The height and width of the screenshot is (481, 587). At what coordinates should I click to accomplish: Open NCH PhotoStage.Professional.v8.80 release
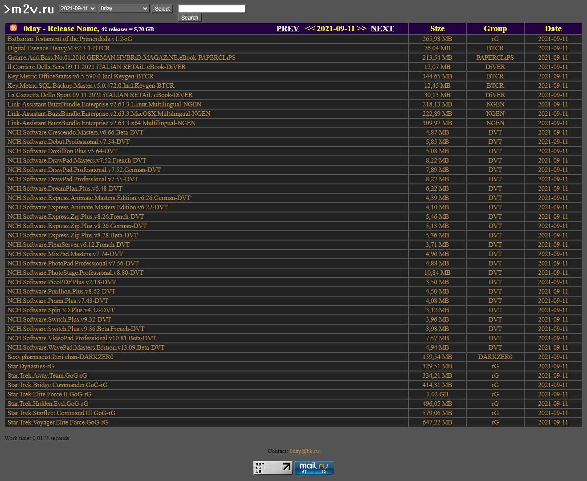pyautogui.click(x=76, y=273)
